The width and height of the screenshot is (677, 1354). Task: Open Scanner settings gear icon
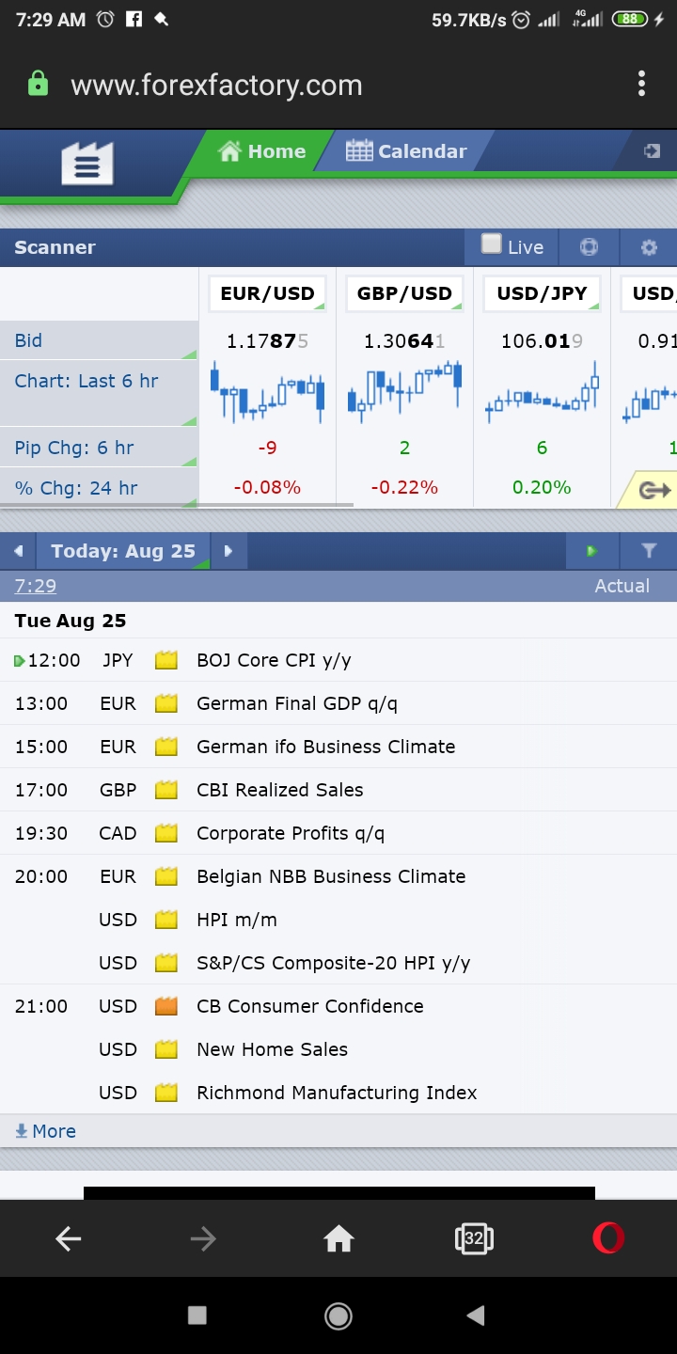649,247
